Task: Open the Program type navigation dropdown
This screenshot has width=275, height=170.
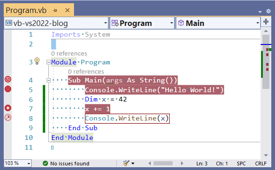Action: click(x=142, y=23)
